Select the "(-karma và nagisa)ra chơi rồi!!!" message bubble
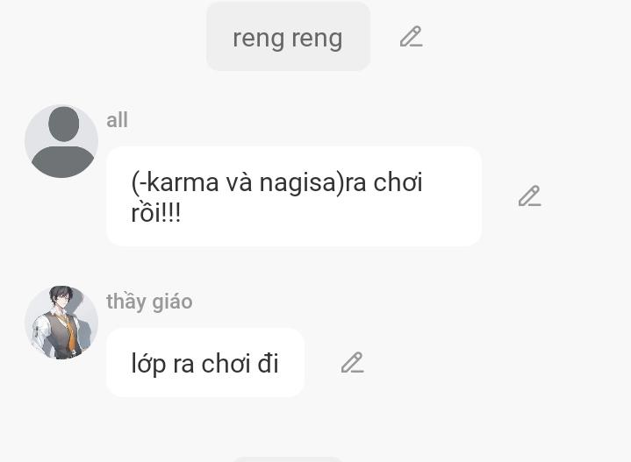Image resolution: width=631 pixels, height=462 pixels. click(294, 196)
